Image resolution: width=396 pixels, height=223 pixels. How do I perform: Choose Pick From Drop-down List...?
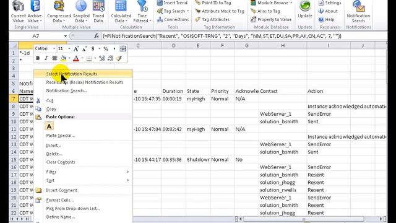(x=82, y=208)
